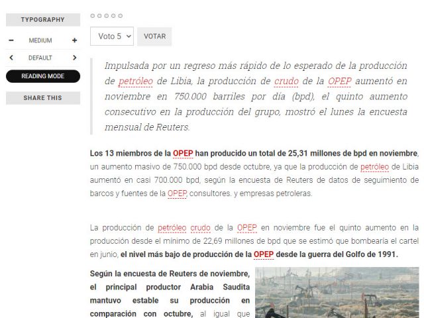Click right chevron beside DEFAULT font
The image size is (424, 318).
[x=74, y=58]
